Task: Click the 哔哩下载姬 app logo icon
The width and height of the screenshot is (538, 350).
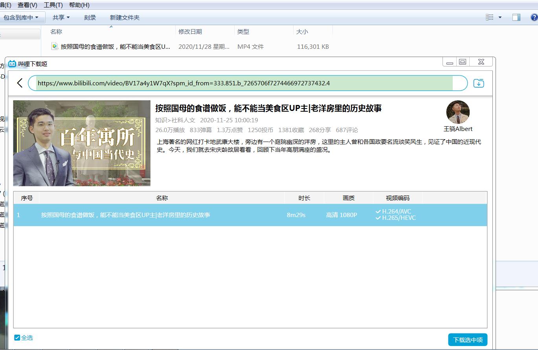Action: tap(12, 63)
